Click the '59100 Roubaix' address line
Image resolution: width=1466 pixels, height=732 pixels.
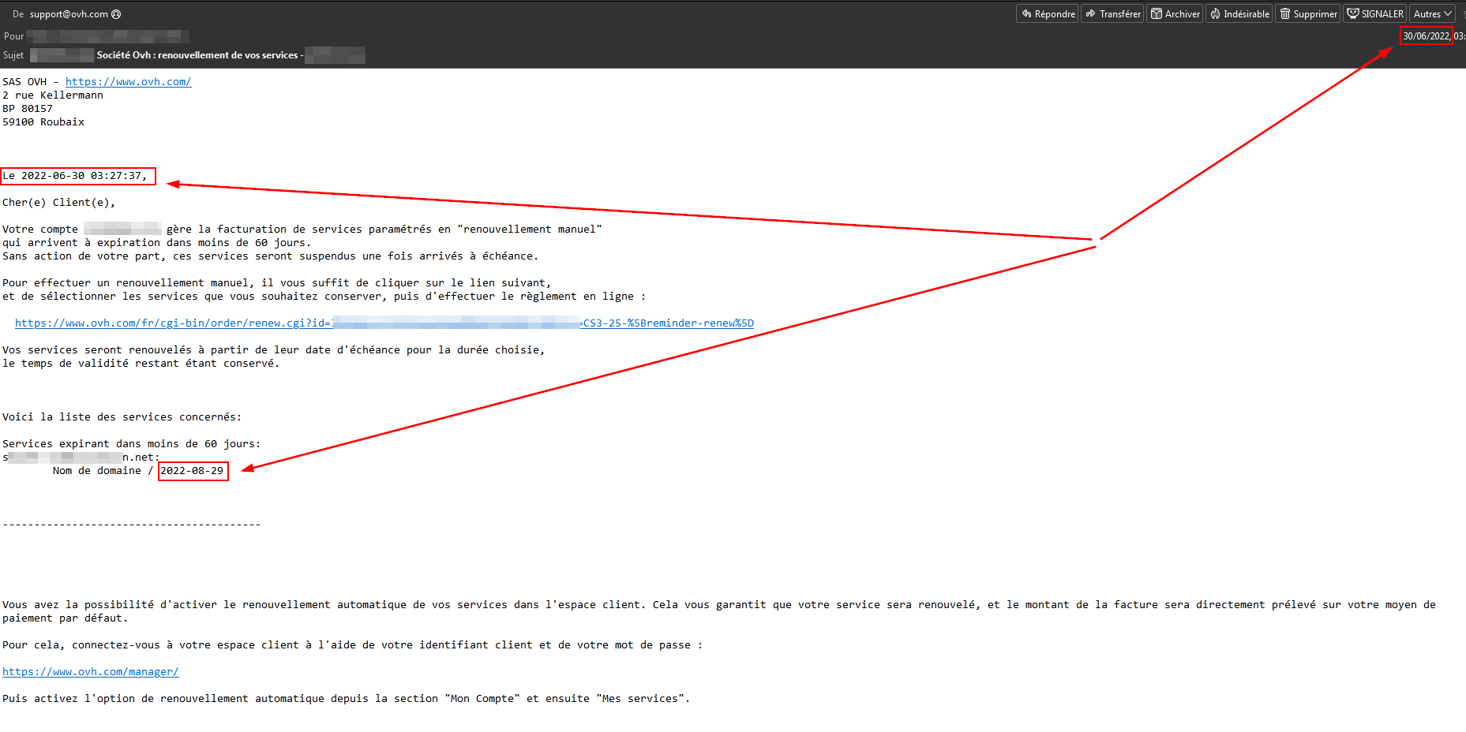click(x=43, y=122)
